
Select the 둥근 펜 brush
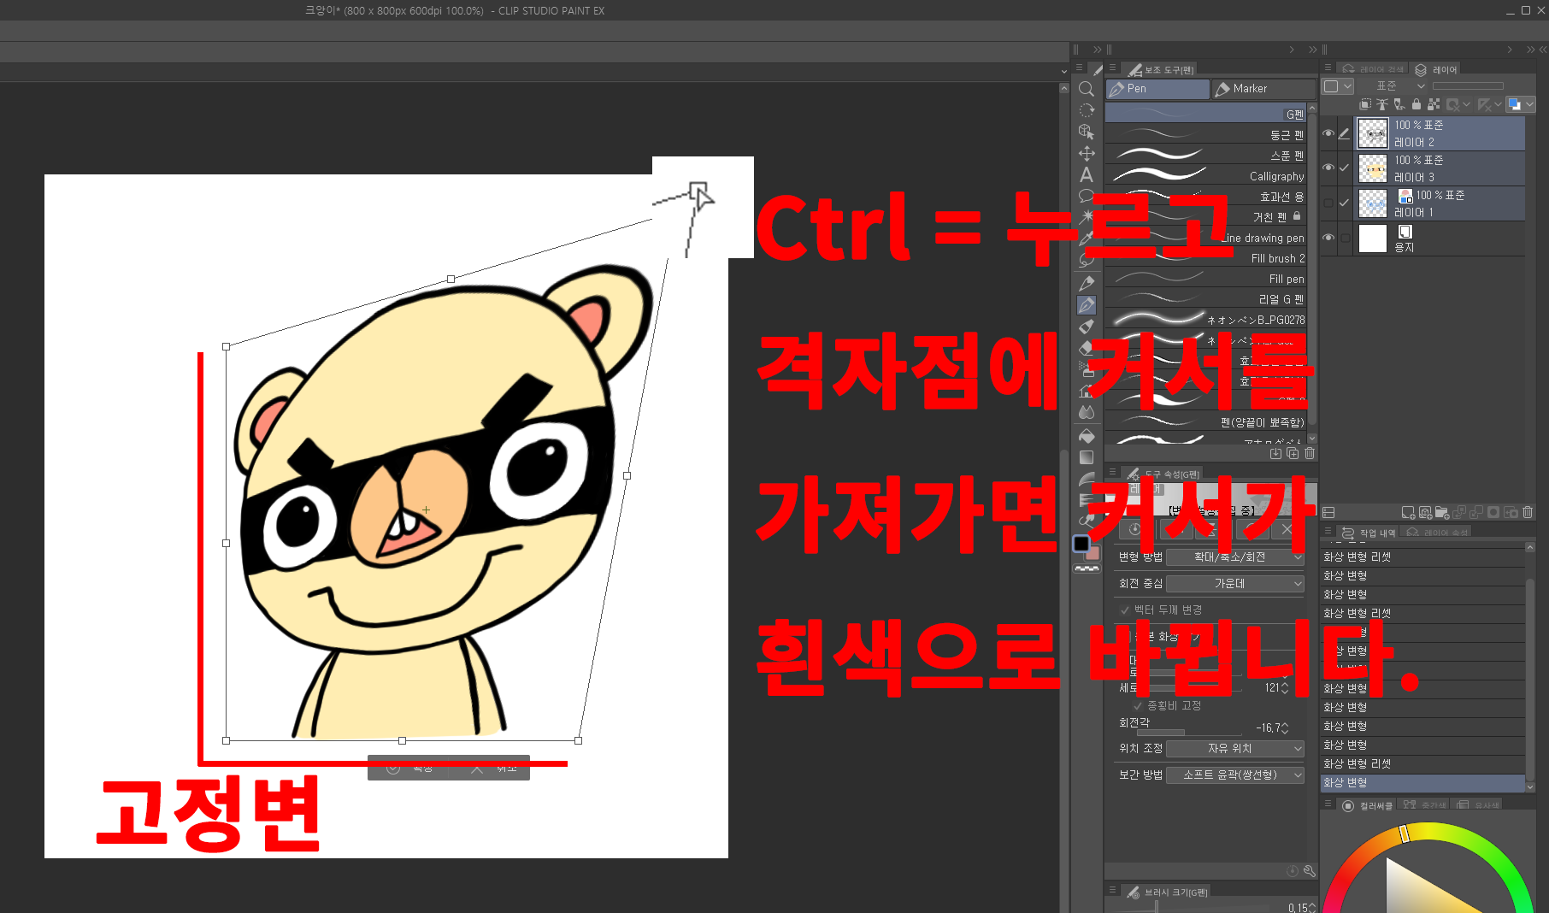coord(1205,134)
